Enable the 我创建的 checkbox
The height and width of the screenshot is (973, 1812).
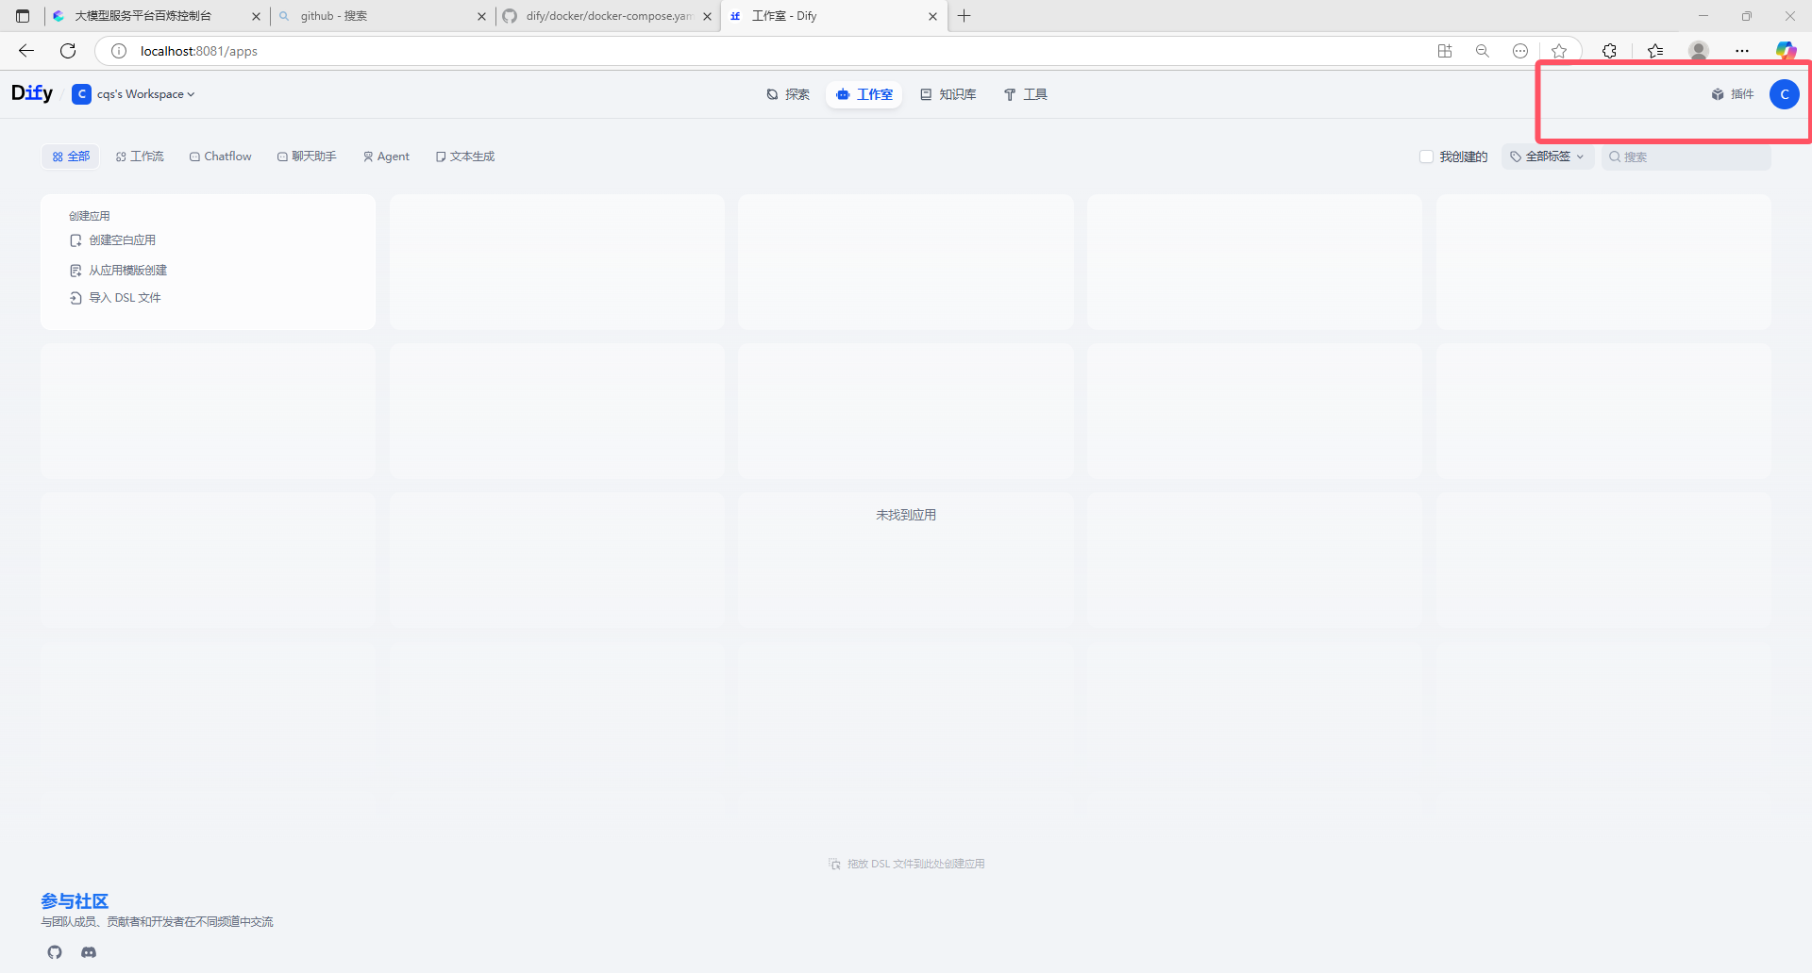click(x=1427, y=157)
